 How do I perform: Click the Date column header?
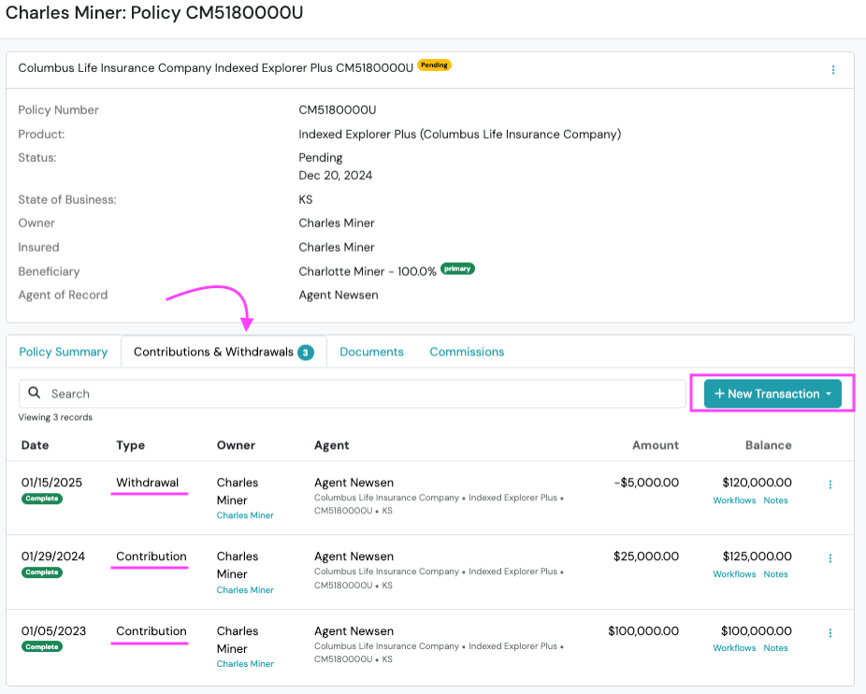tap(35, 445)
